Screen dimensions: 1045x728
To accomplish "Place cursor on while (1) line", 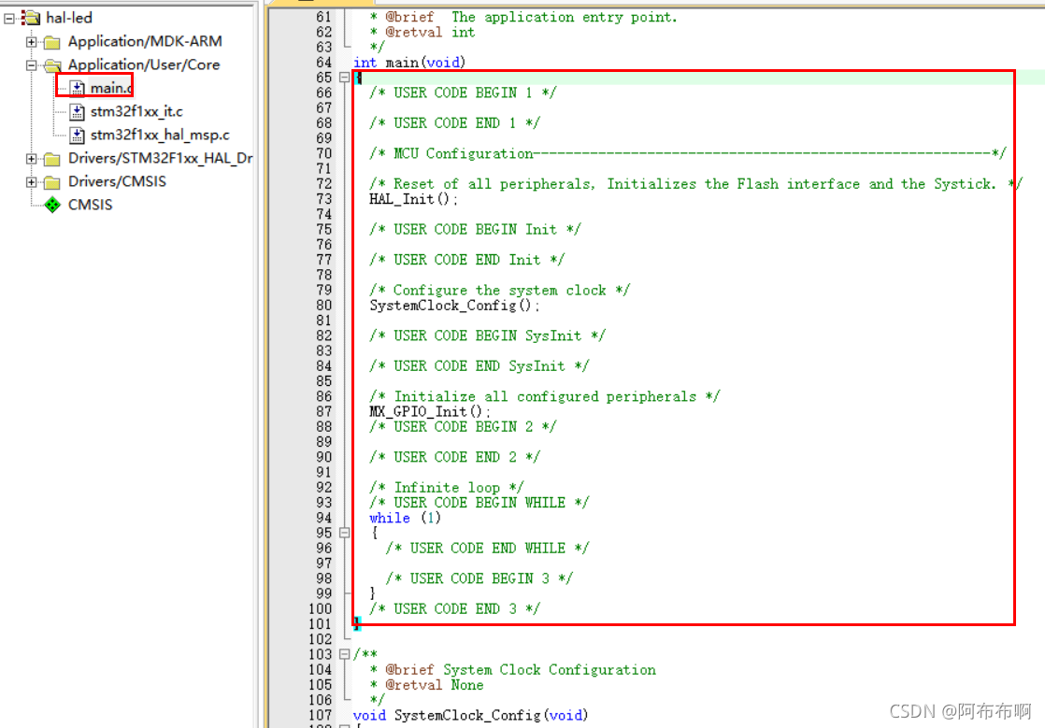I will 406,518.
